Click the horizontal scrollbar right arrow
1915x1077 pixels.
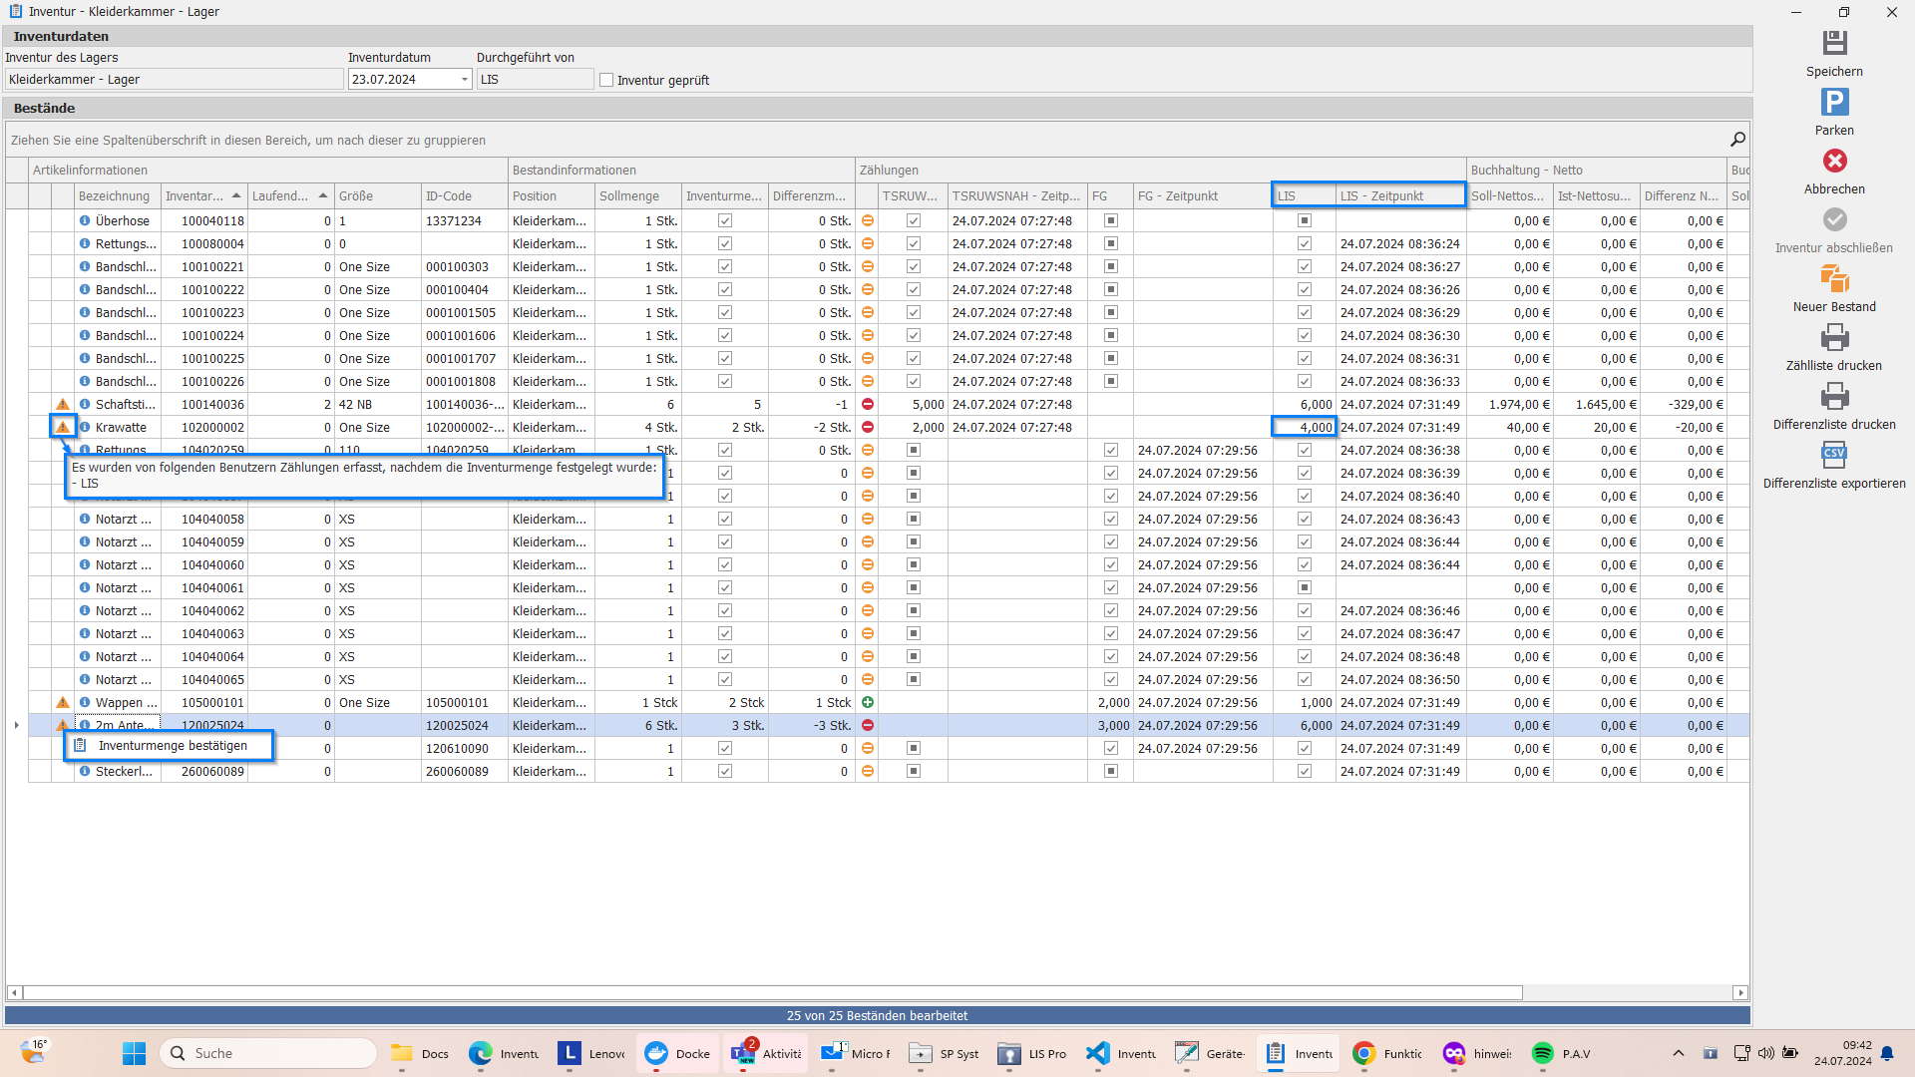pos(1740,993)
